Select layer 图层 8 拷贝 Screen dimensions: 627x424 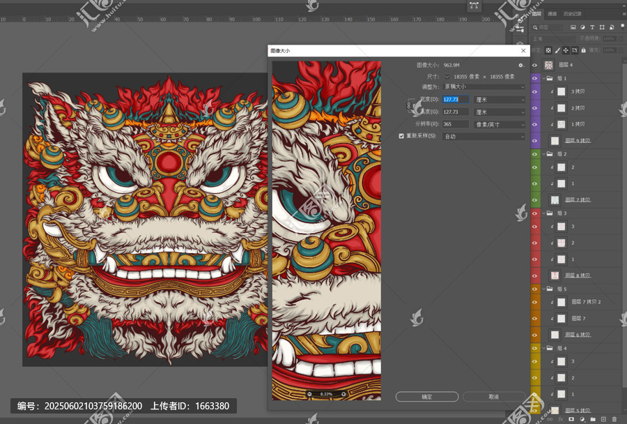(x=578, y=275)
